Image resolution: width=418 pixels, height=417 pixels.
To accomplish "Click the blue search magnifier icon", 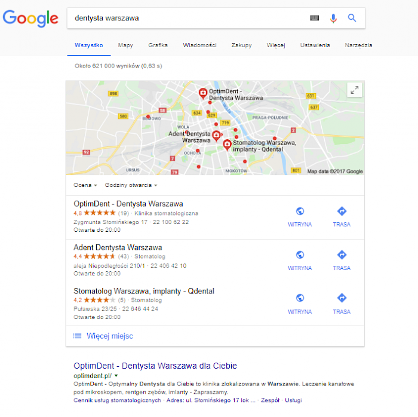I will 352,18.
